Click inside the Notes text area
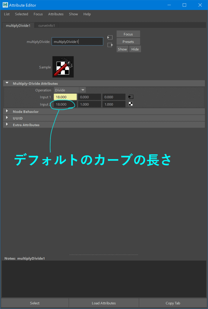Screen dimensions: 208x309 point(104,279)
